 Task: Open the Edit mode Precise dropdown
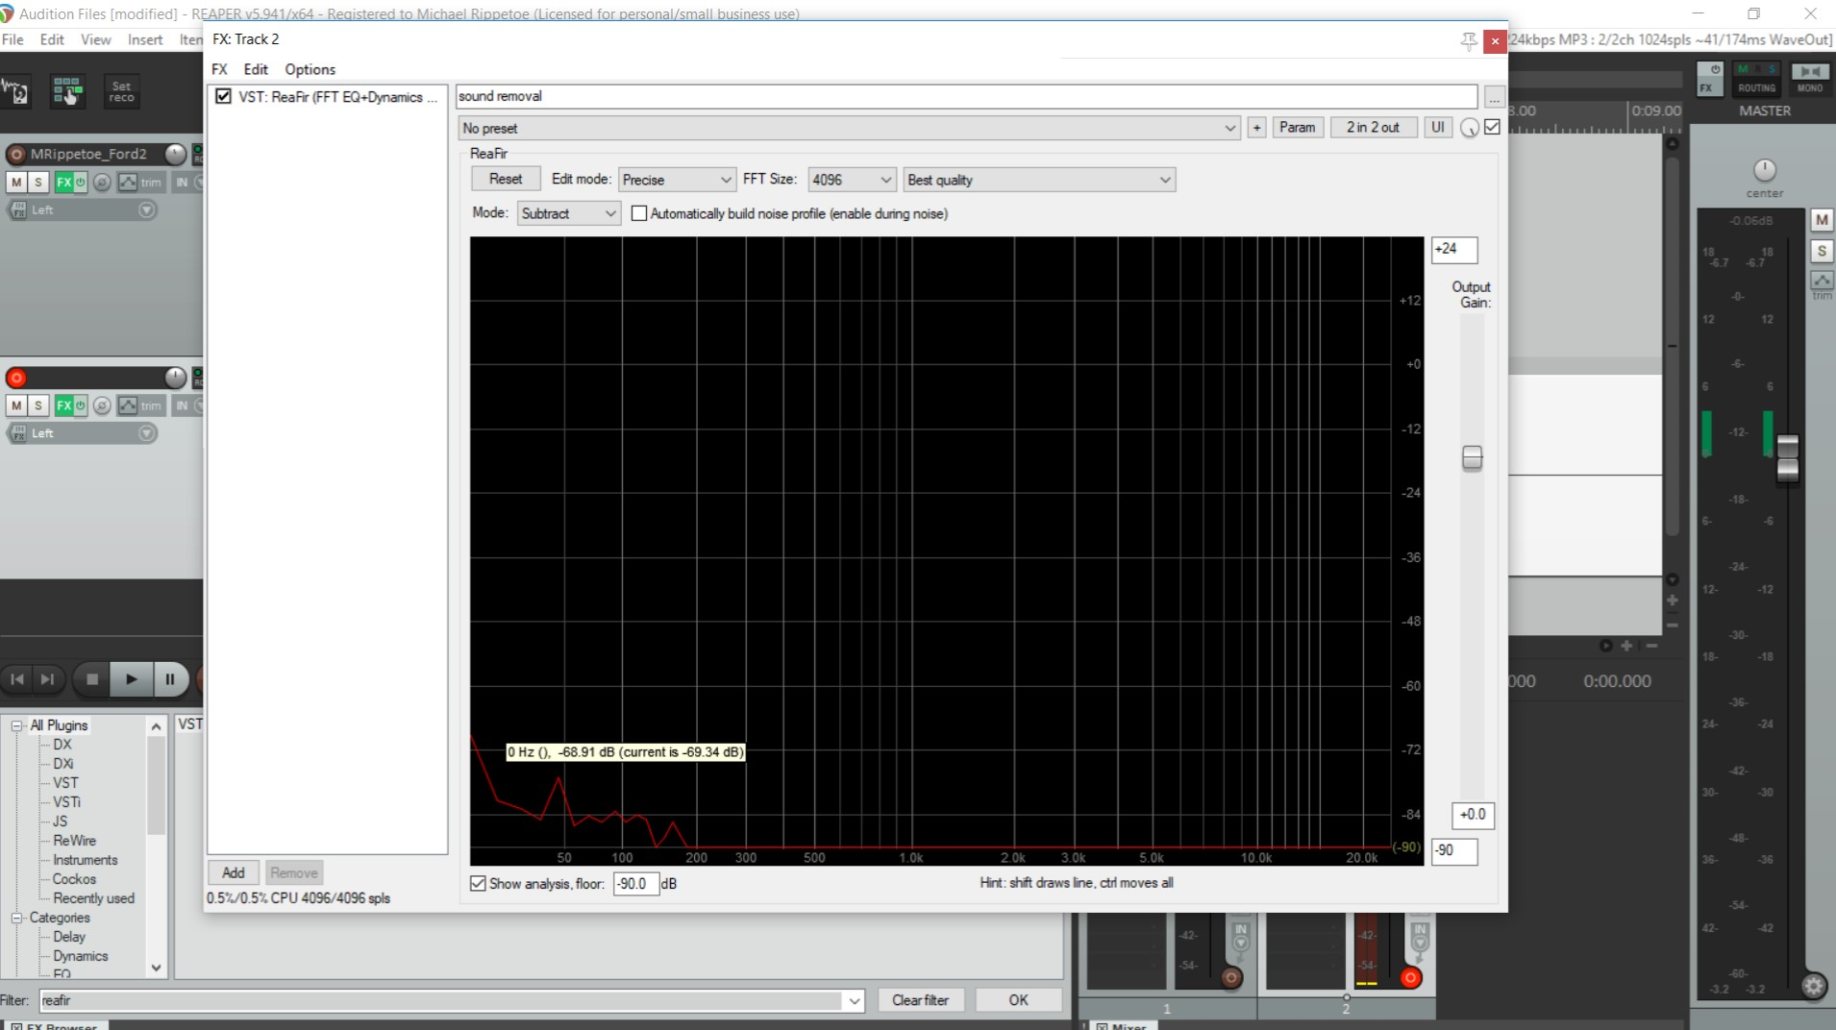point(677,180)
